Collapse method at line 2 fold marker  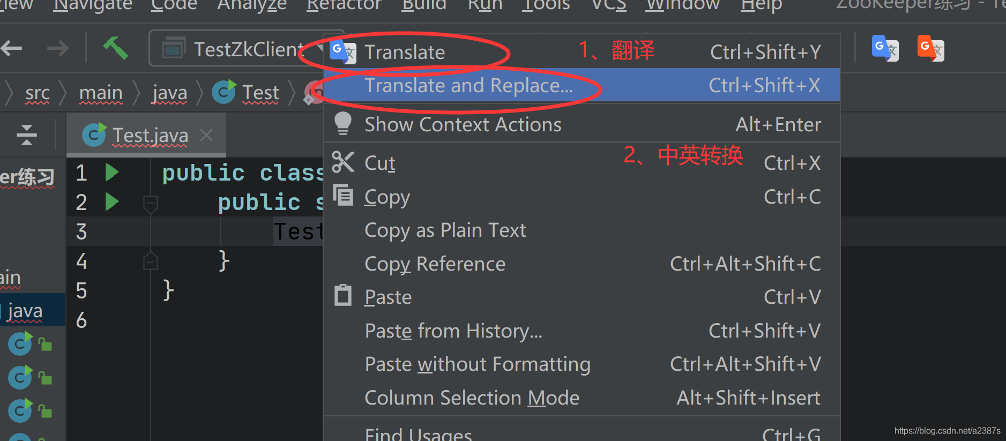point(151,203)
